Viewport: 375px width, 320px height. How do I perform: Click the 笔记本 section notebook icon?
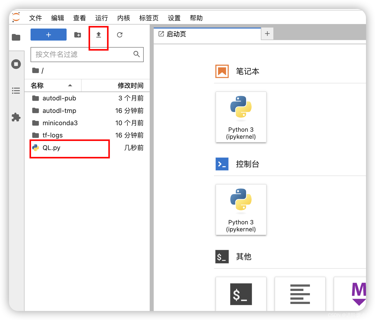point(222,71)
